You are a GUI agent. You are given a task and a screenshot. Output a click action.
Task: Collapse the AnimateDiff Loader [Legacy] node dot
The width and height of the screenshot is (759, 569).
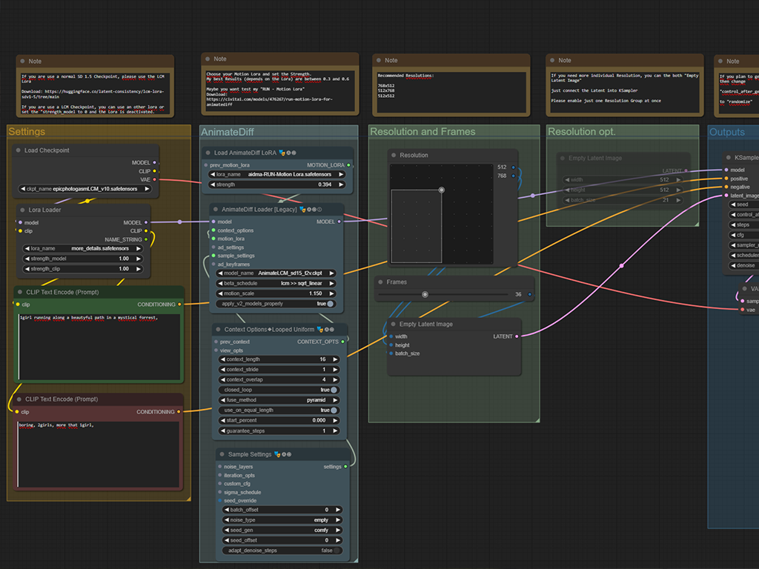point(216,210)
